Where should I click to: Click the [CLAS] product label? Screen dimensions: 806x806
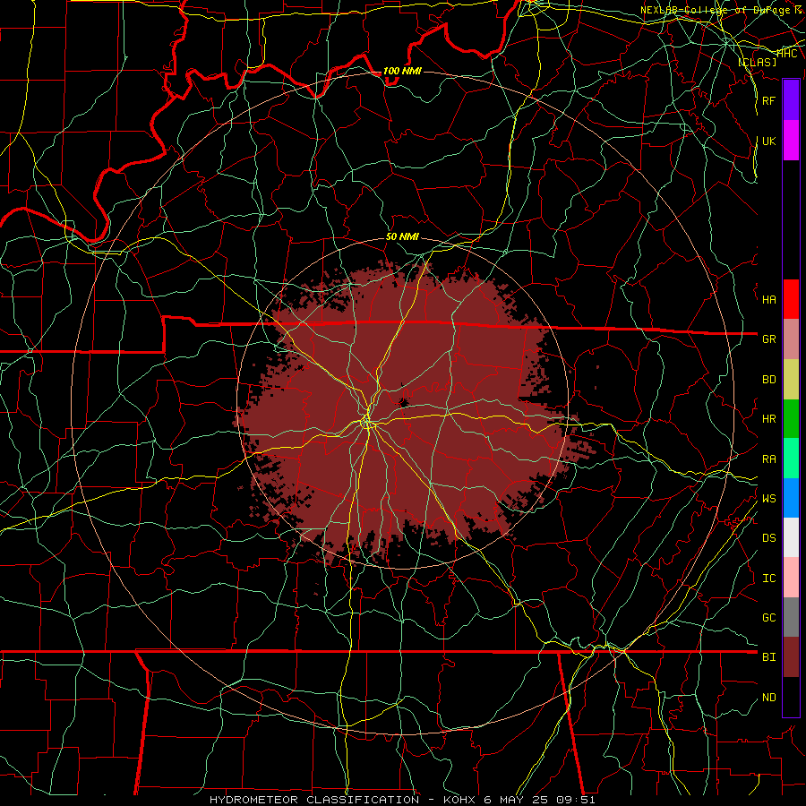pyautogui.click(x=757, y=62)
